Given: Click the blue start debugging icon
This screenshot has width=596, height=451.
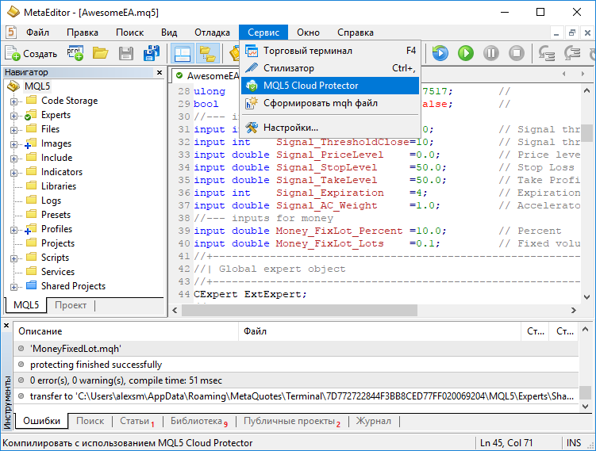Looking at the screenshot, I should click(x=440, y=53).
